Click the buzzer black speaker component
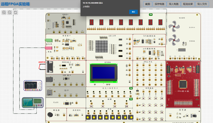The height and width of the screenshot is (123, 213). click(50, 115)
